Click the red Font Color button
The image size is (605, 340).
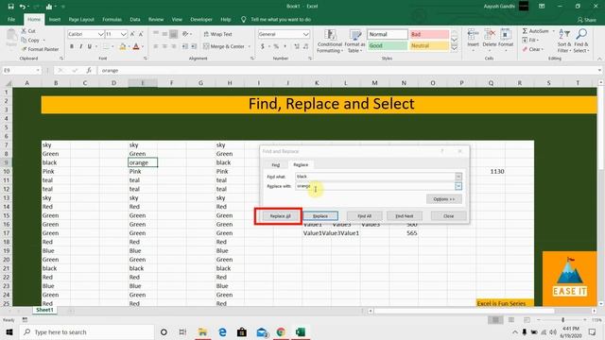136,46
